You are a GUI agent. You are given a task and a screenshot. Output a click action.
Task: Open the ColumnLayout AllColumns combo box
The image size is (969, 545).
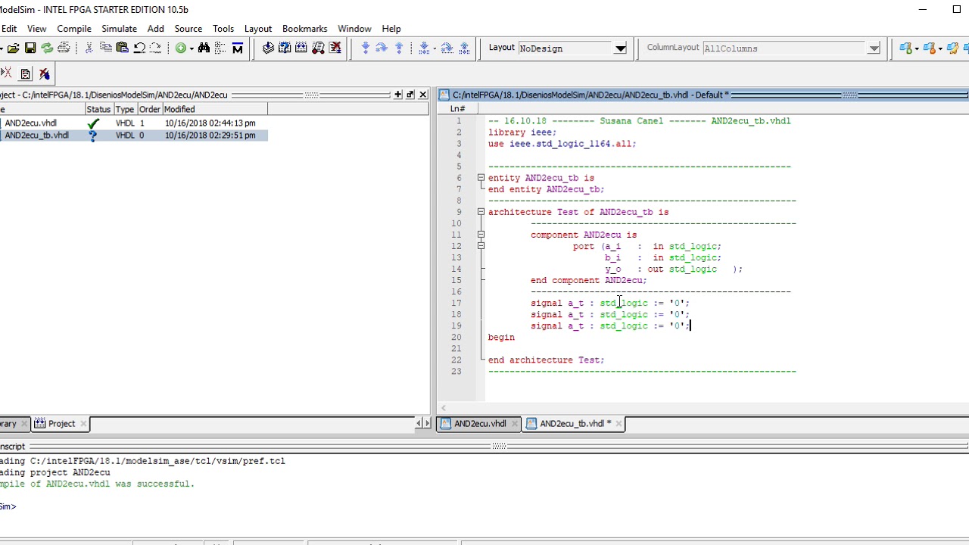point(874,48)
